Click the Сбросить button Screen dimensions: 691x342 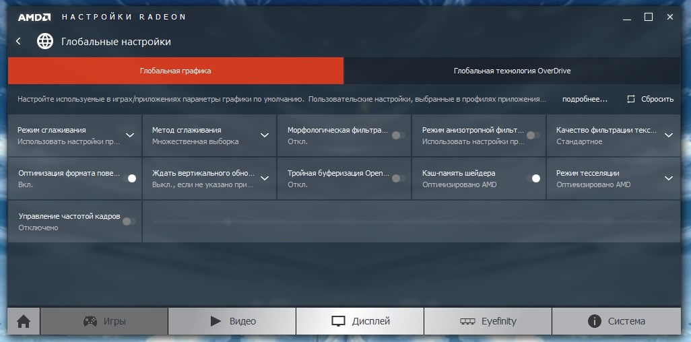click(x=651, y=99)
